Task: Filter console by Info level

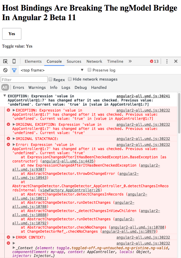Action: pos(54,88)
